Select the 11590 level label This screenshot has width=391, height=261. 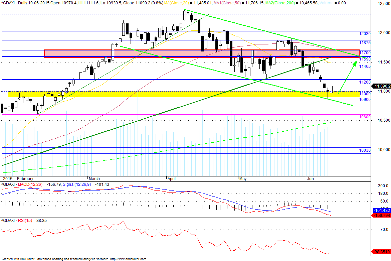365,59
